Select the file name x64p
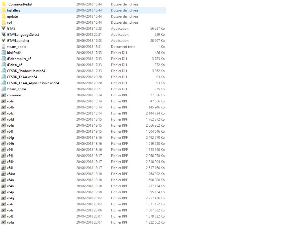The image size is (294, 225). click(10, 192)
